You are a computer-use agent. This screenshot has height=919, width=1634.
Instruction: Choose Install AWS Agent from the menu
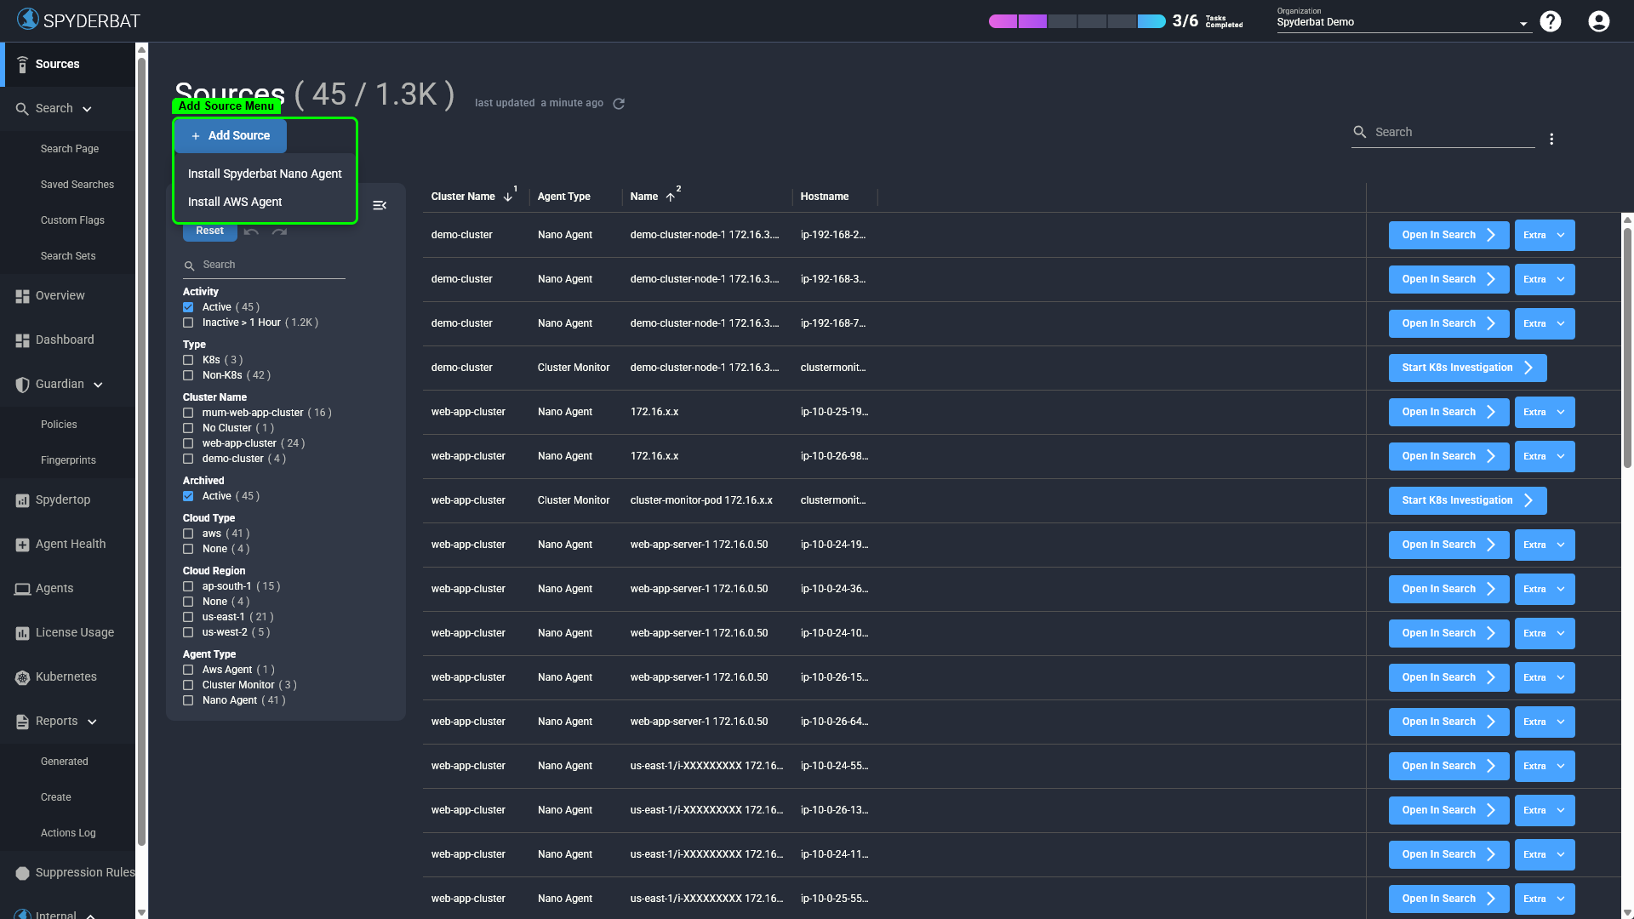coord(234,202)
